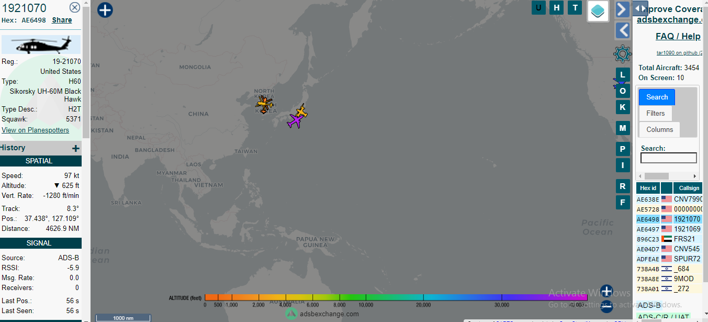Select the yellow aircraft over Japan
The width and height of the screenshot is (708, 322).
pyautogui.click(x=301, y=112)
